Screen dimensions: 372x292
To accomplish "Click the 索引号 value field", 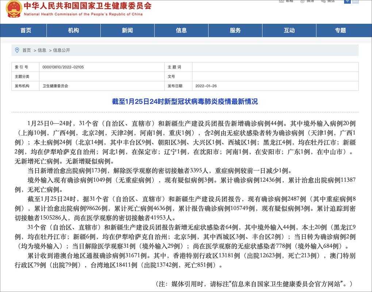I will (63, 67).
